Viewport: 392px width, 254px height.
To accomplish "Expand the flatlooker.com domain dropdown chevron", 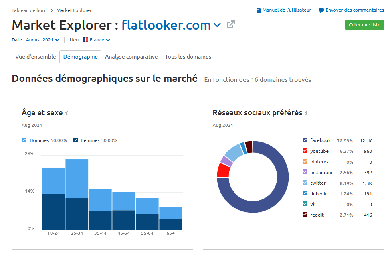I will [218, 25].
